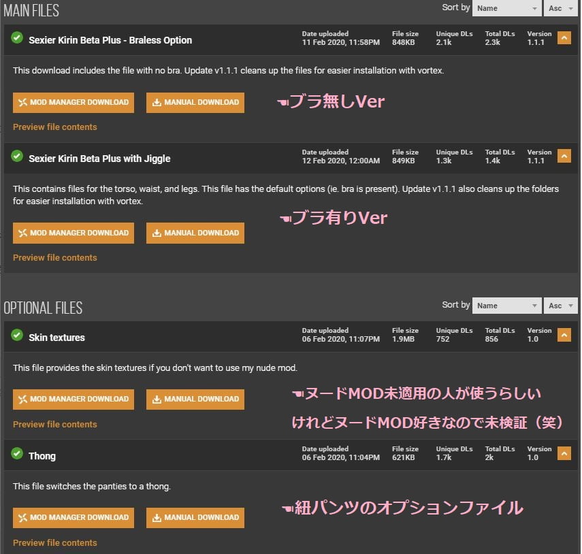This screenshot has height=554, width=582.
Task: Collapse the Sexier Kirin with Jiggle entry
Action: click(x=564, y=157)
